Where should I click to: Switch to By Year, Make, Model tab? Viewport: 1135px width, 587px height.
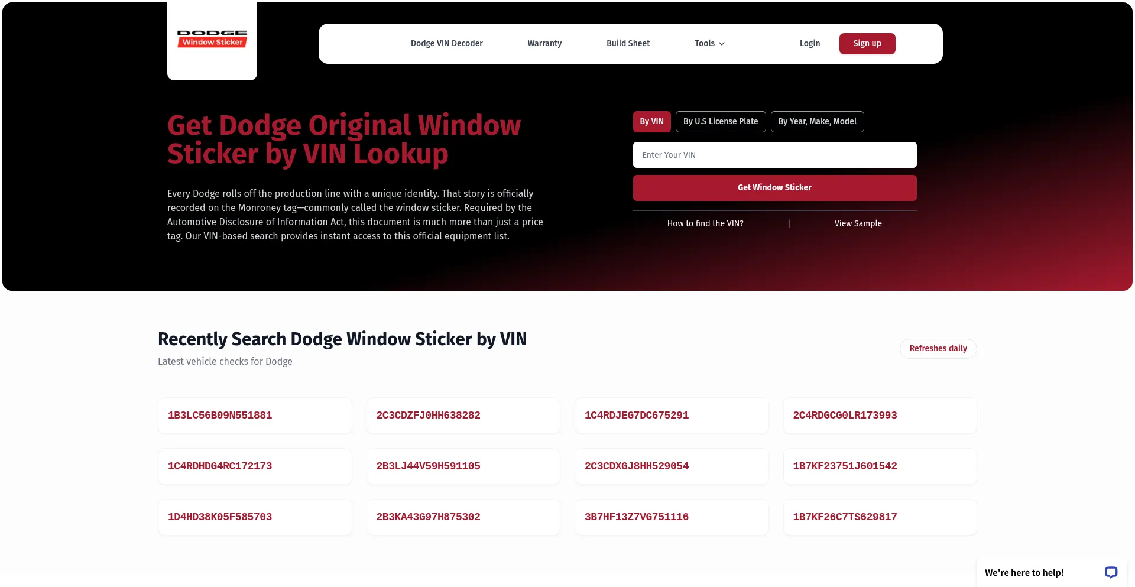coord(817,122)
